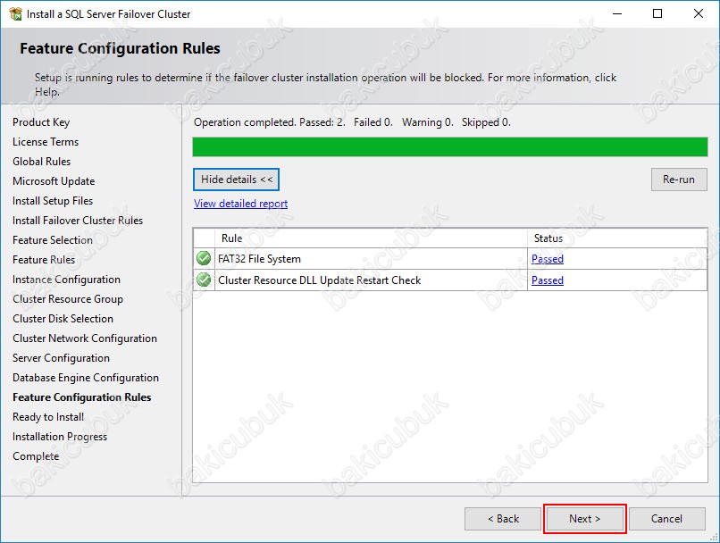720x543 pixels.
Task: Select the Product Key step in the sidebar
Action: click(41, 122)
